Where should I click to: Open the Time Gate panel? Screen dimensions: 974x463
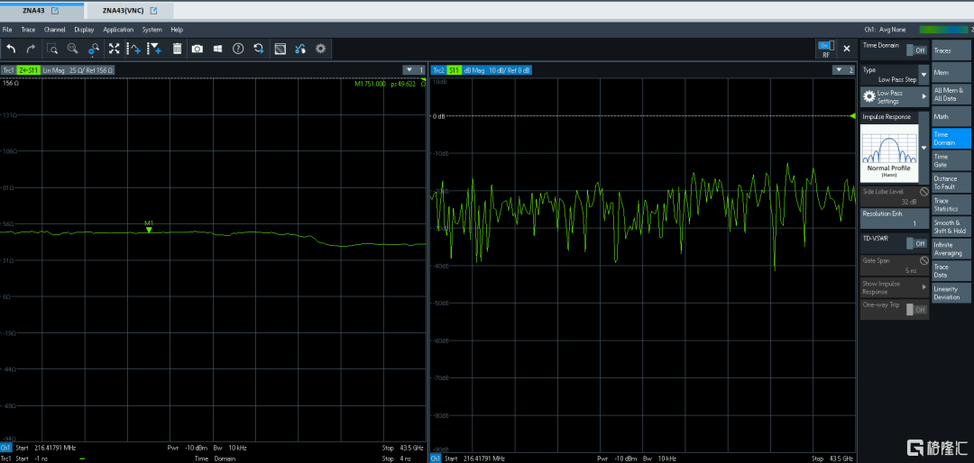pos(951,160)
